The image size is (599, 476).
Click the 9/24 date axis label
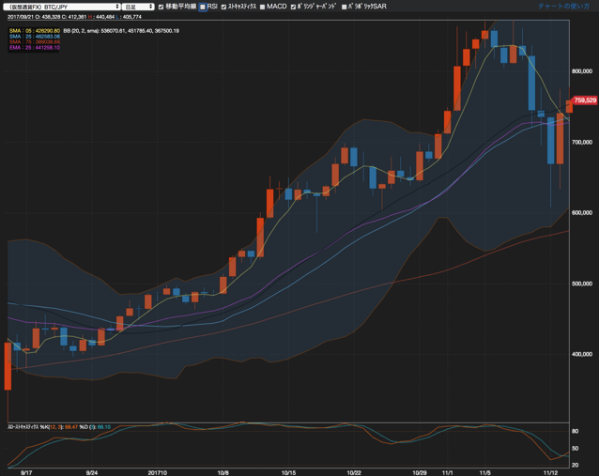coord(92,472)
